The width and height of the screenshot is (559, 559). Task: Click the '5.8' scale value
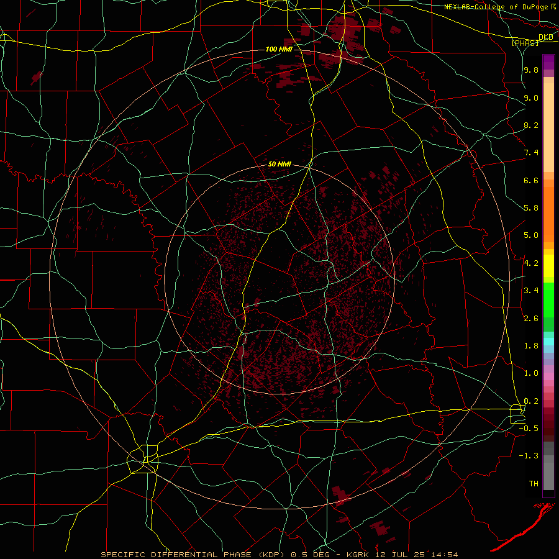[531, 208]
